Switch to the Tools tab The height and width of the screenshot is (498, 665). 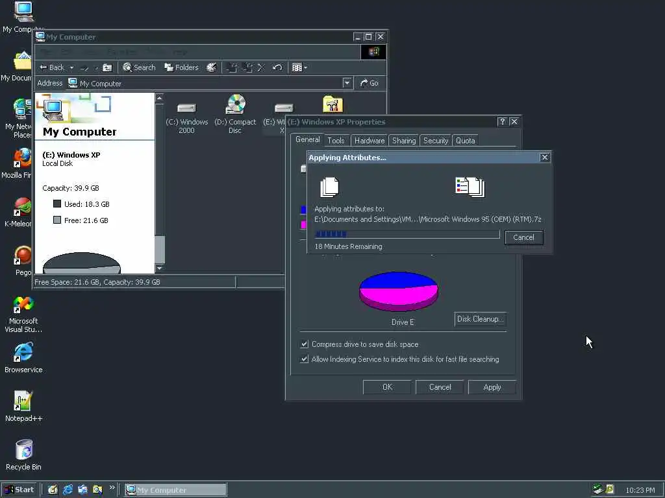point(336,141)
